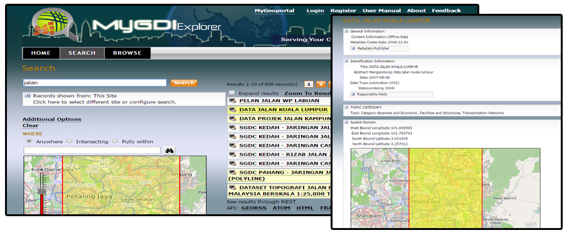Open the BROWSE tab

pos(127,53)
